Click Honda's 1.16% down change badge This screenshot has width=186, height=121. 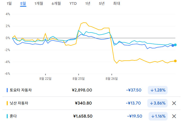coord(158,116)
